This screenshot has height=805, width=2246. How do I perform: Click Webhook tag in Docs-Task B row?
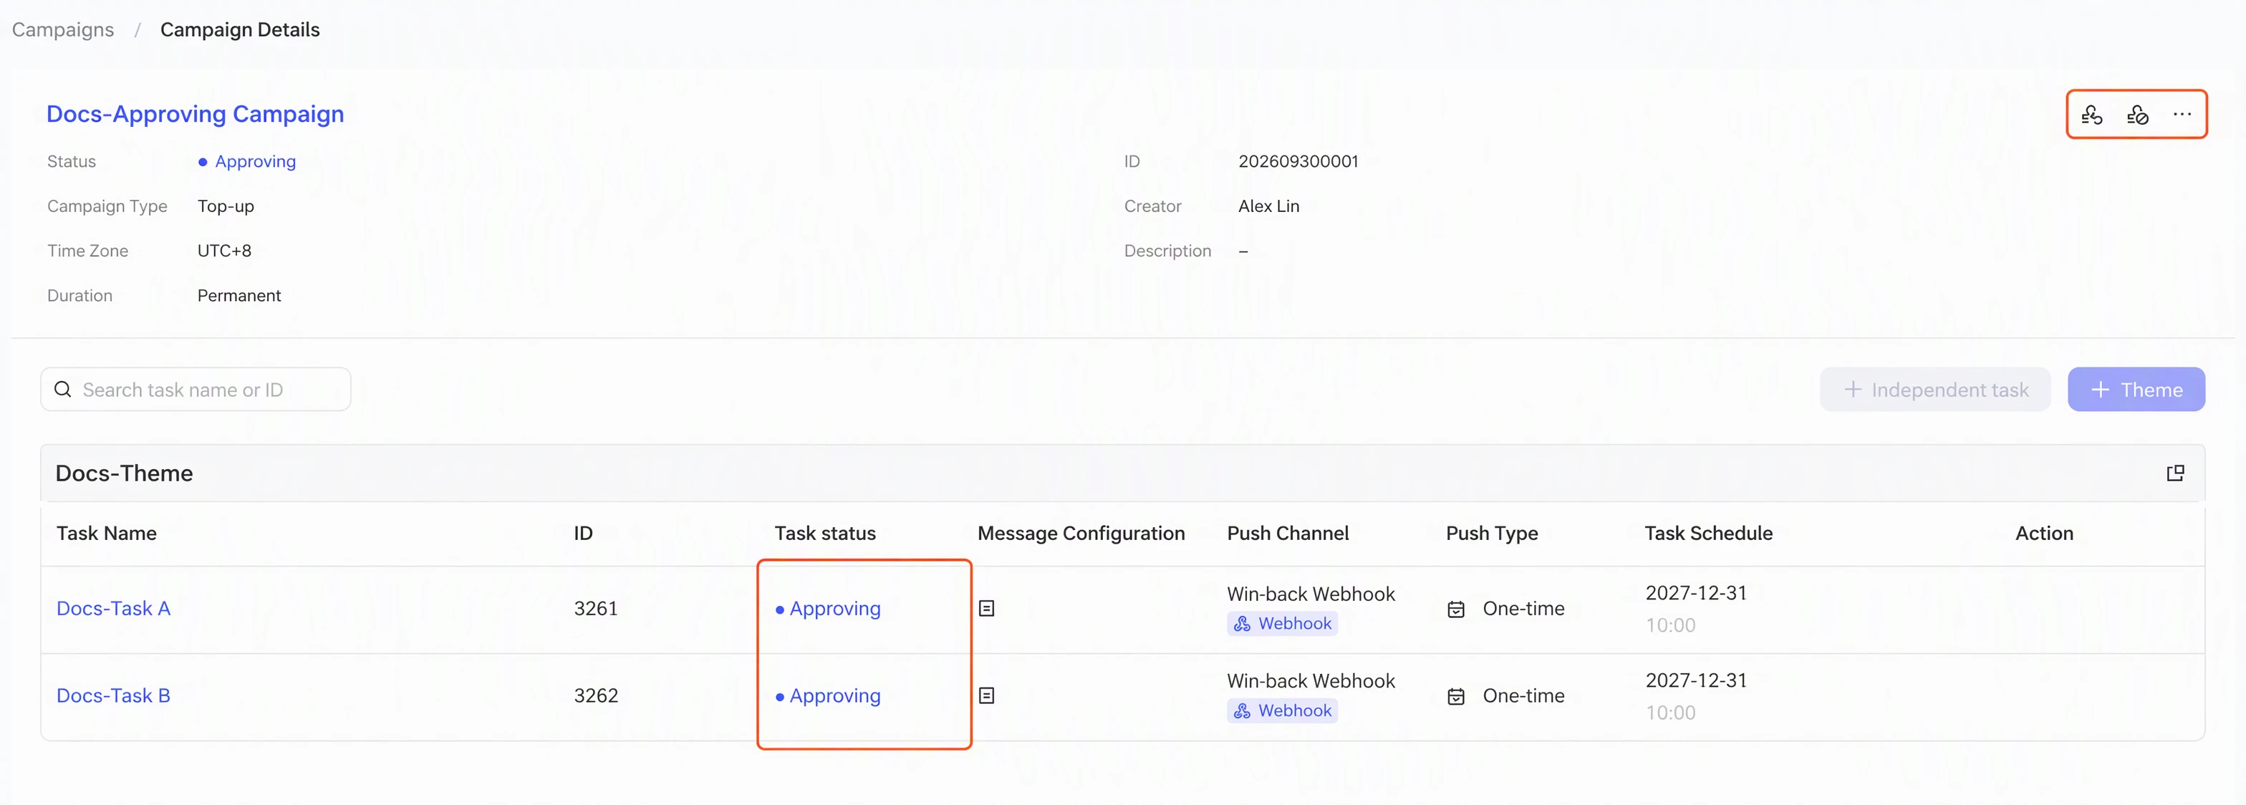click(1282, 710)
